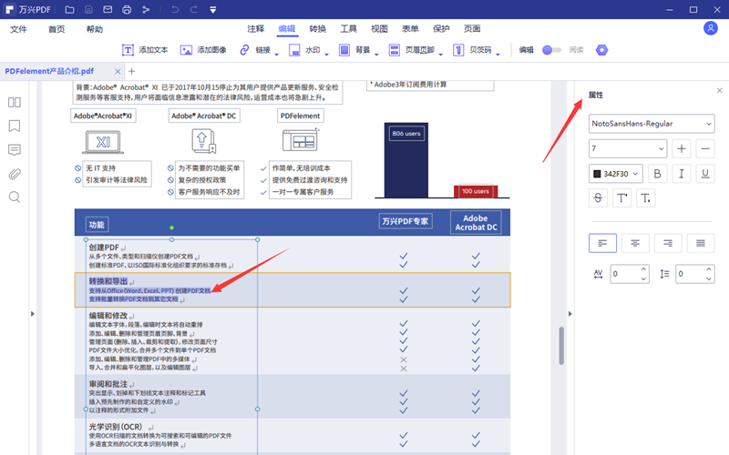Open the 342F30 font color picker
Viewport: 729px width, 455px height.
point(616,173)
